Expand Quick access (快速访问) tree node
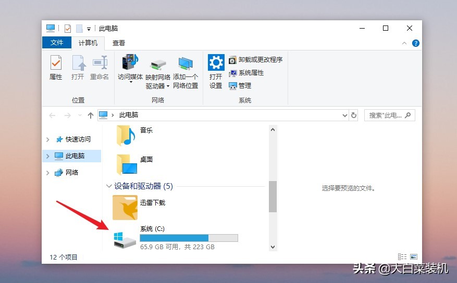457x283 pixels. (48, 139)
